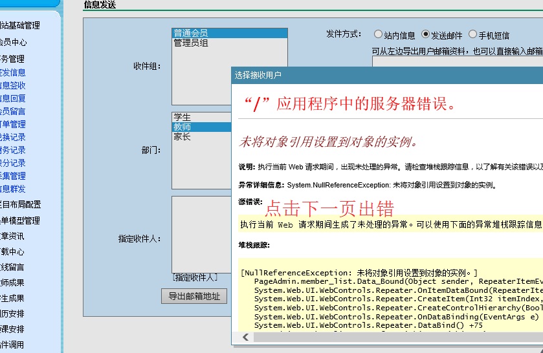The height and width of the screenshot is (353, 543).
Task: Select 学生 in the department list
Action: click(x=183, y=117)
